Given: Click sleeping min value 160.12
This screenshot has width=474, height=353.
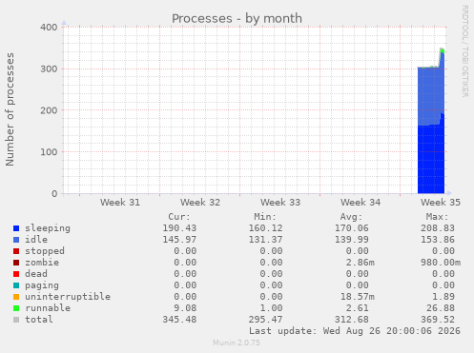Looking at the screenshot, I should [x=265, y=228].
